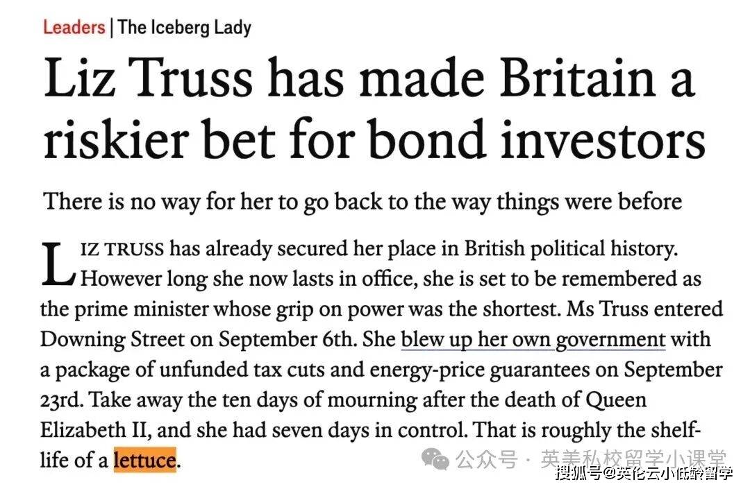Click "23rd" at the start of its line

pyautogui.click(x=61, y=400)
